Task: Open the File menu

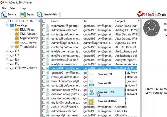Action: click(4, 8)
